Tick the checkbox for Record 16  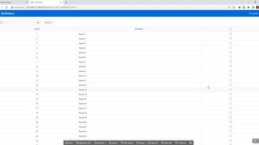[230, 103]
